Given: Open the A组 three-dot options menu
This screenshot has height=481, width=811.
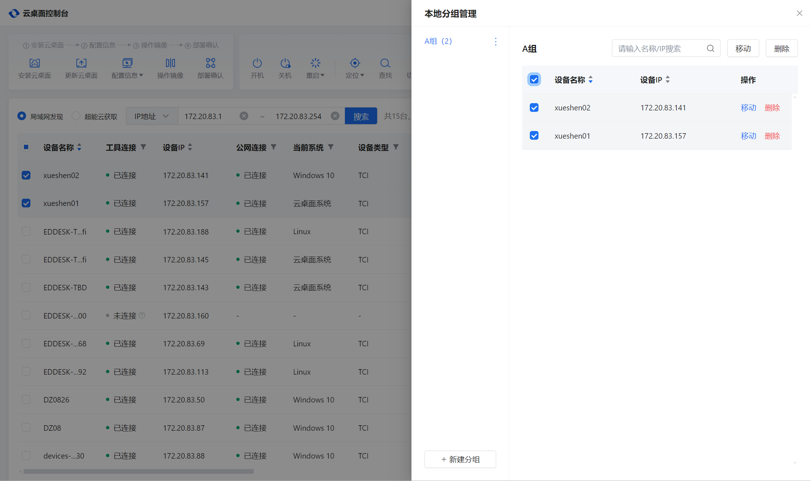Looking at the screenshot, I should 496,42.
